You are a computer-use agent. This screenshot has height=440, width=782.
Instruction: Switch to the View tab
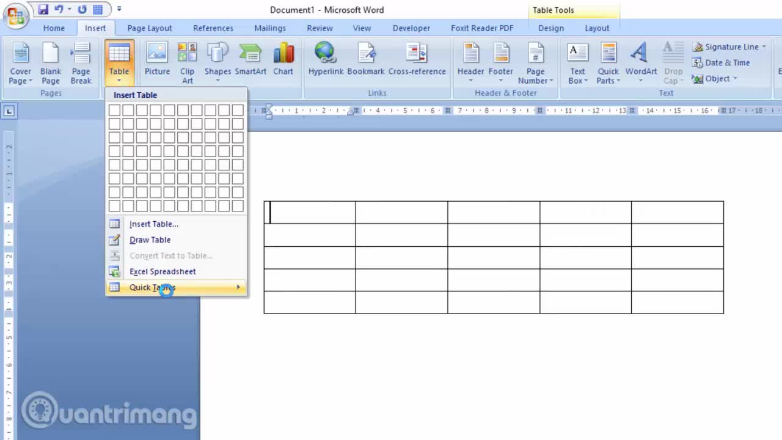coord(362,28)
